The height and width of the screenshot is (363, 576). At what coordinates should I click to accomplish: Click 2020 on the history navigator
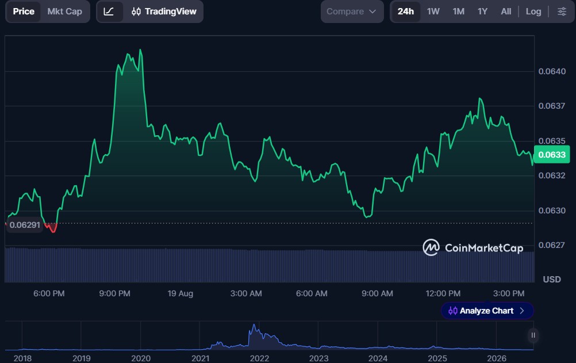tap(141, 358)
